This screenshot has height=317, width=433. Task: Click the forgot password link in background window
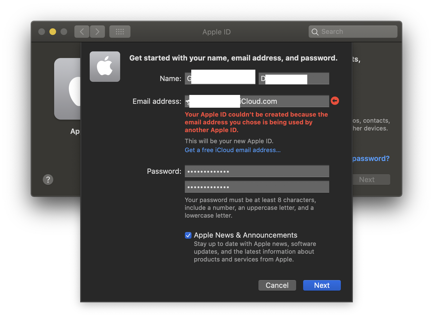[371, 158]
